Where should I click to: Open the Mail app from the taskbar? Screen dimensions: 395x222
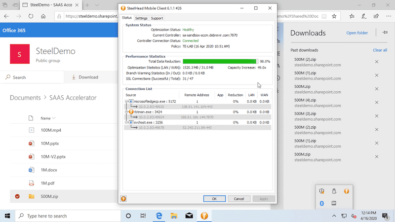(189, 216)
